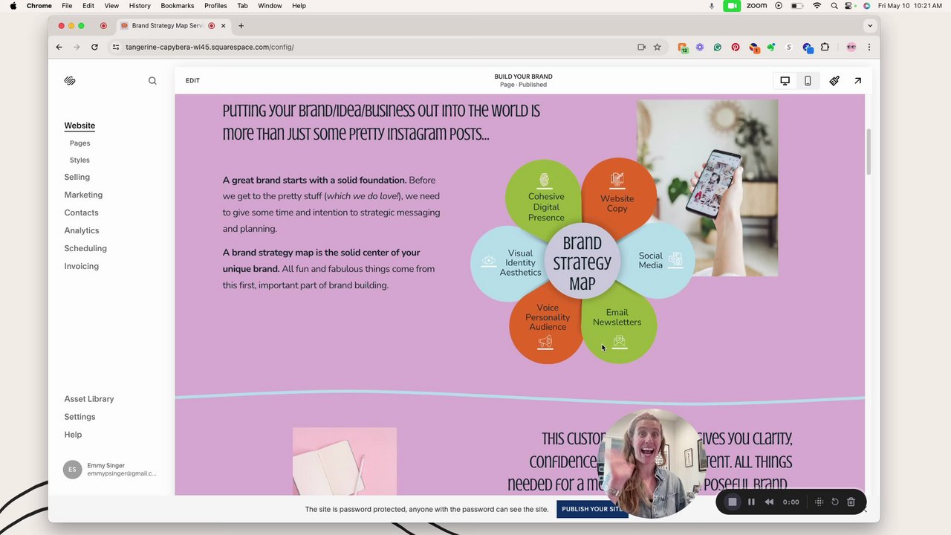
Task: Click the EDIT button
Action: tap(192, 80)
